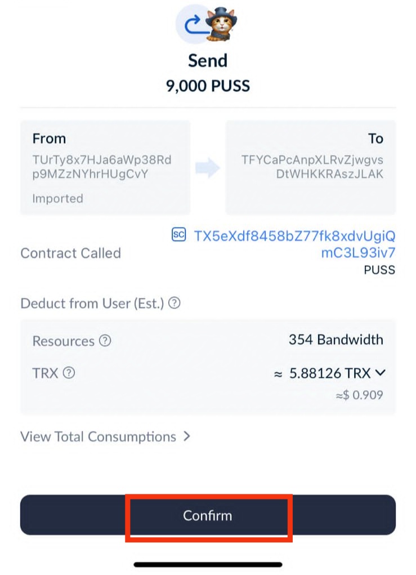The width and height of the screenshot is (416, 575).
Task: Click the Resources help question mark
Action: (105, 341)
